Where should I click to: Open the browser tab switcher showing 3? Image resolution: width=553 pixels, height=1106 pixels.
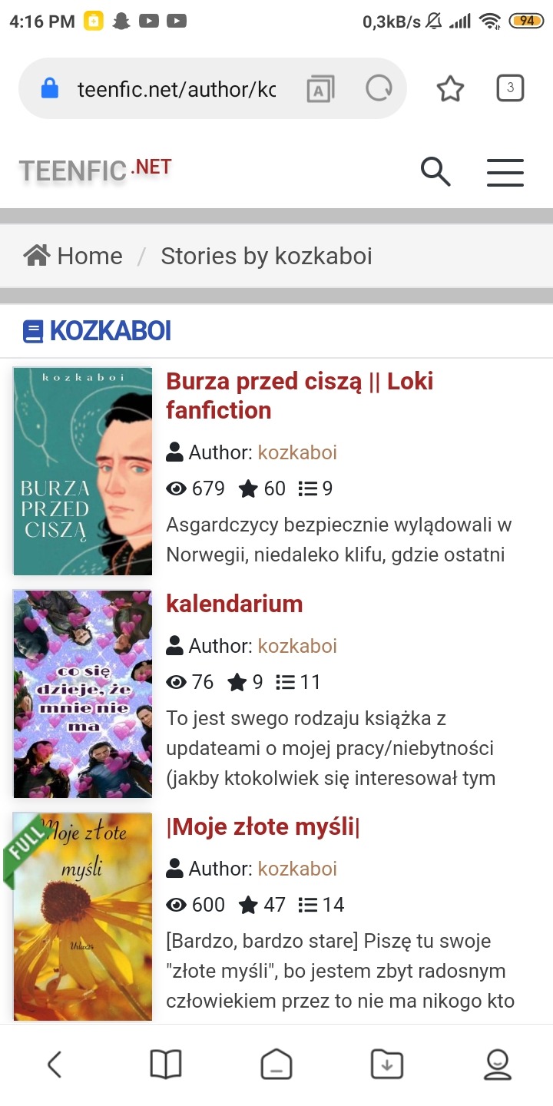(511, 88)
